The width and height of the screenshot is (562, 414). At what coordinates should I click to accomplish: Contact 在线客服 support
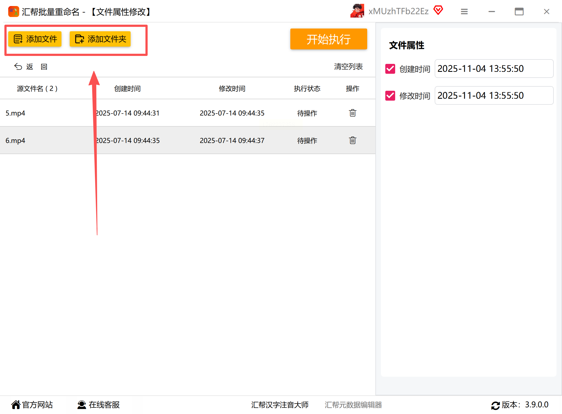coord(99,405)
